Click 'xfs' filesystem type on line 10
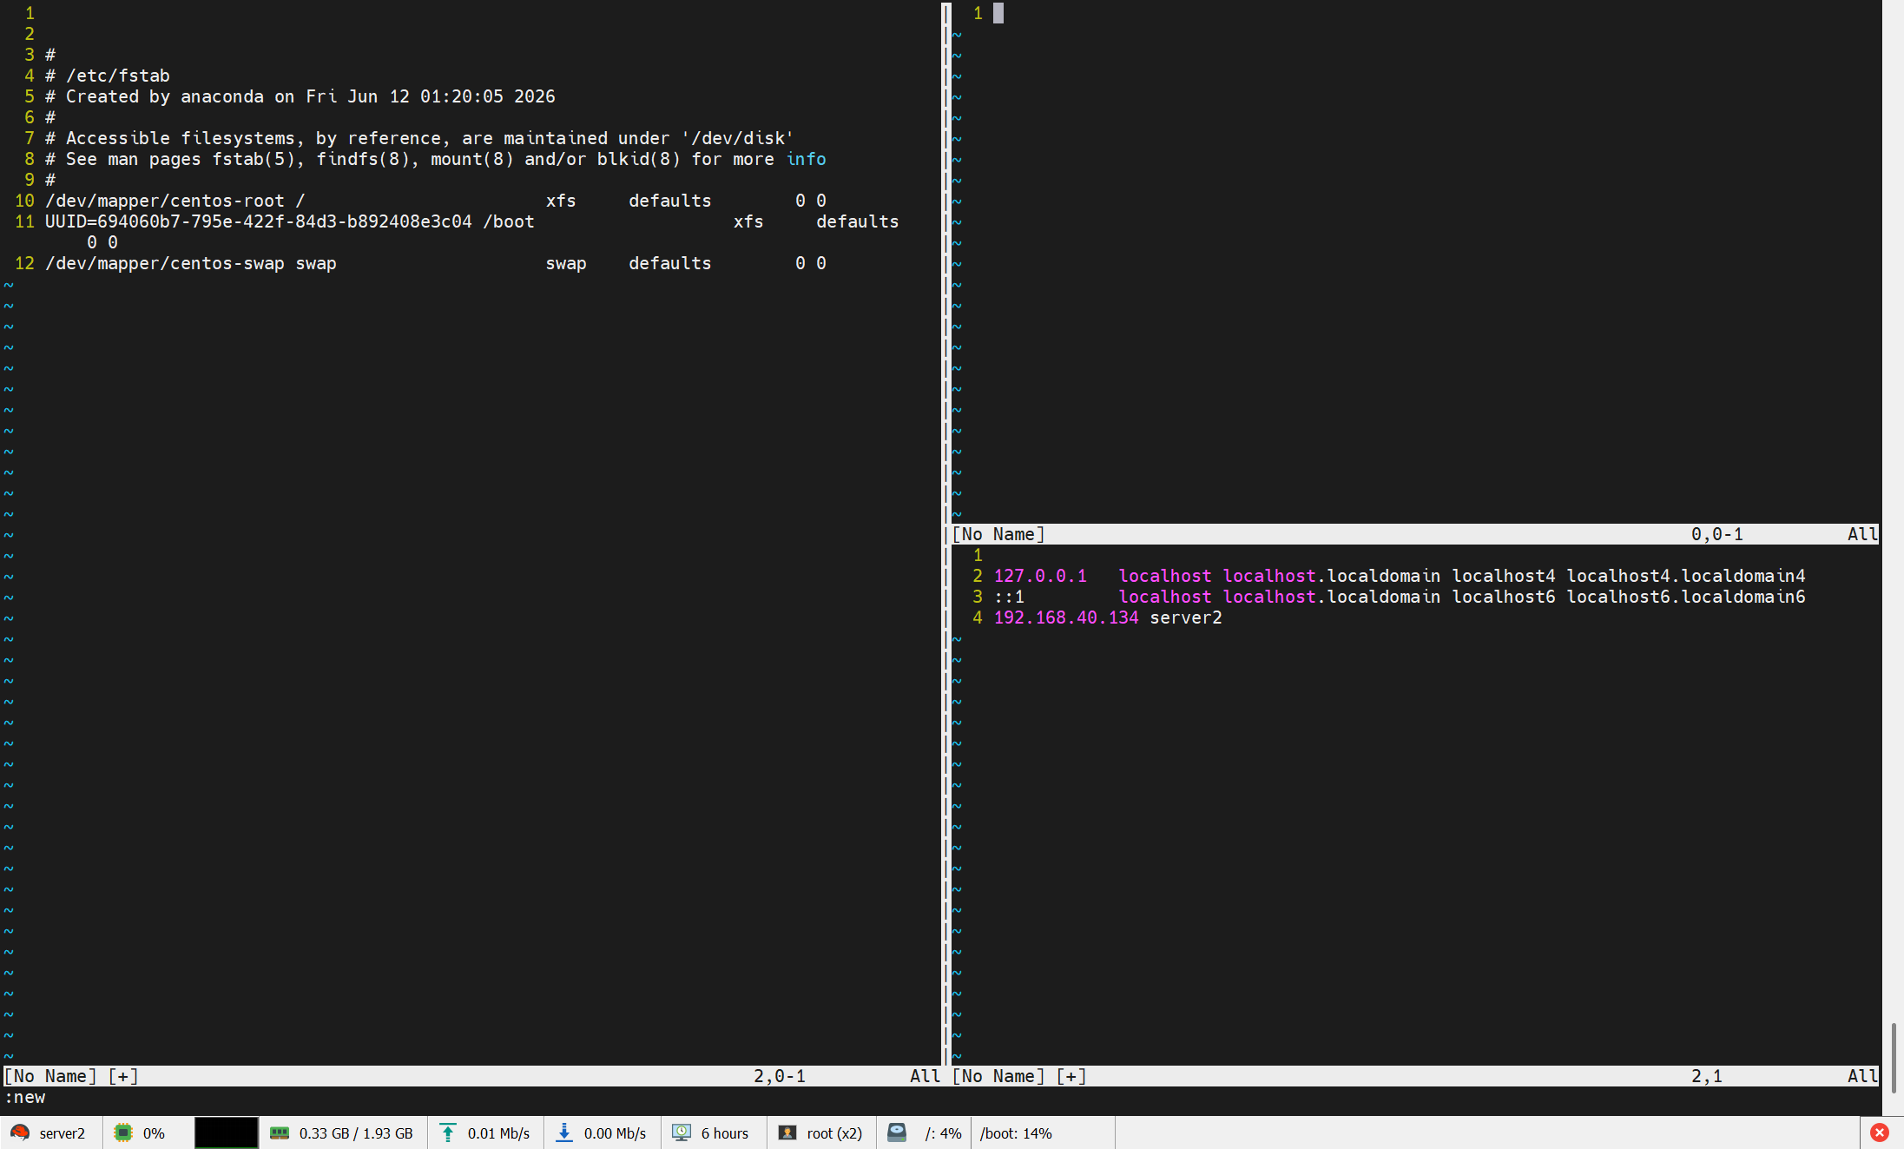The image size is (1904, 1149). point(561,201)
